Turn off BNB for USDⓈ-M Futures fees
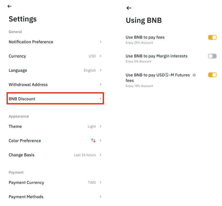This screenshot has width=222, height=206. [212, 75]
